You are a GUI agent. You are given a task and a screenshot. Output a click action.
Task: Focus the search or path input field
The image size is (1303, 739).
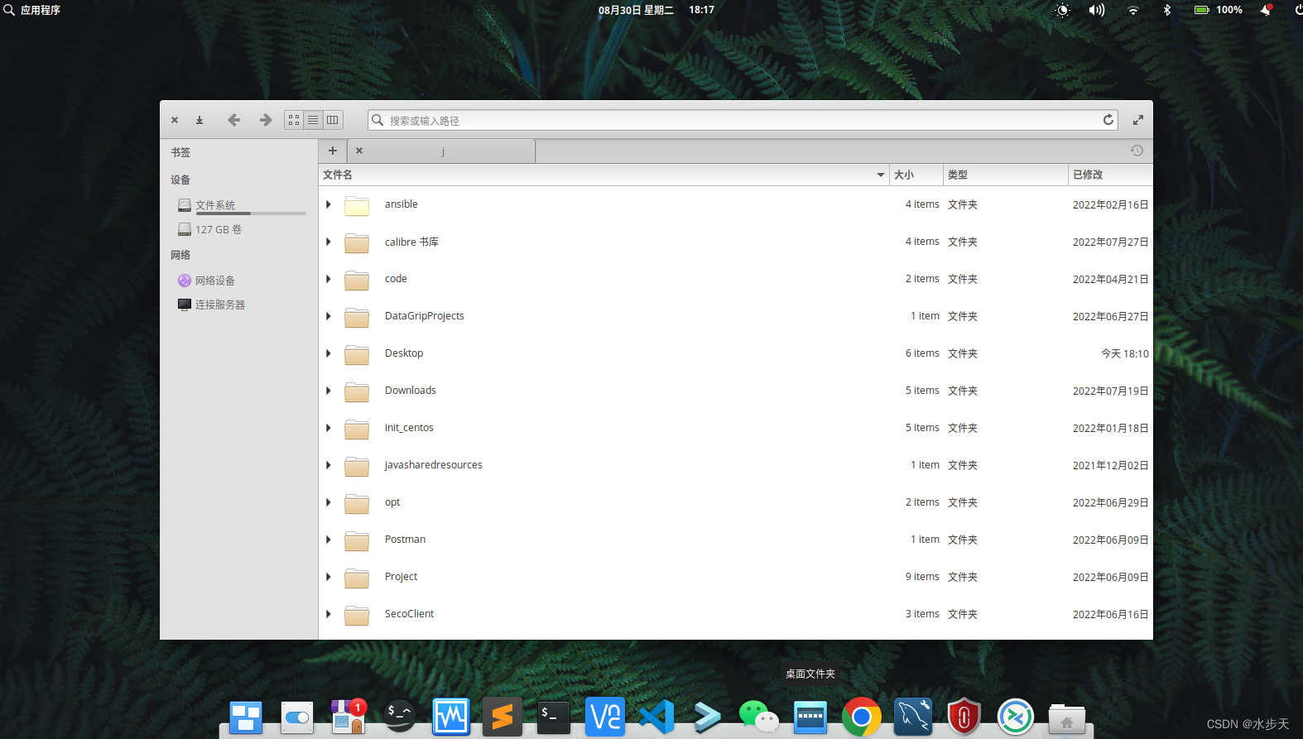[x=743, y=120]
